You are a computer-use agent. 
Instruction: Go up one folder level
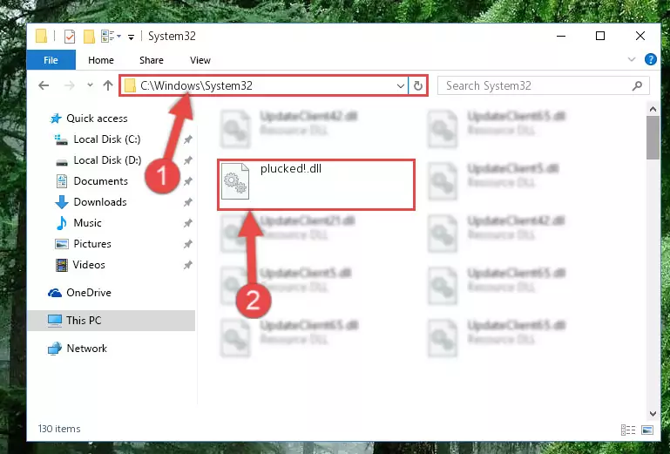(x=108, y=85)
